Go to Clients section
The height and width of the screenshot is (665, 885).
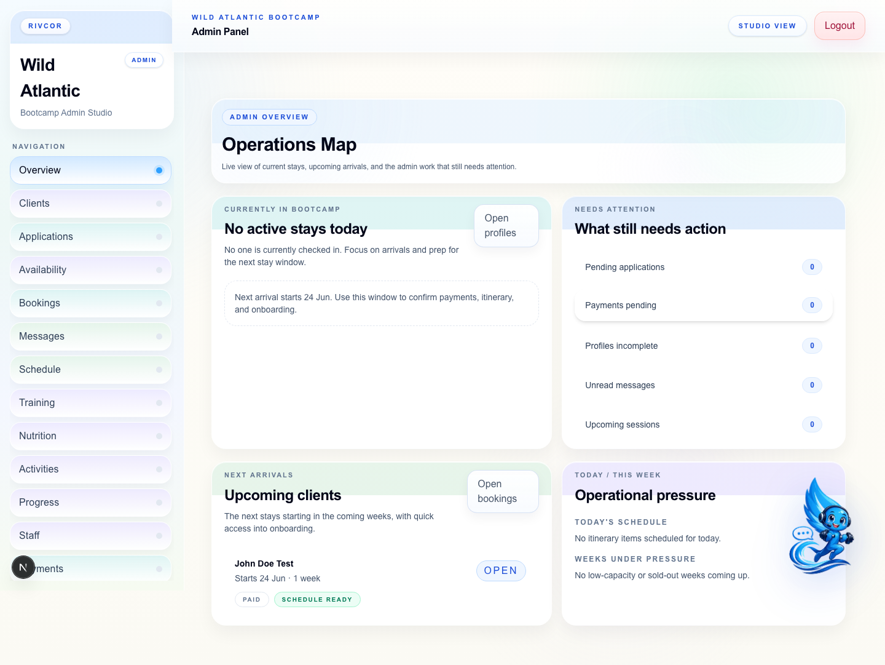point(90,204)
